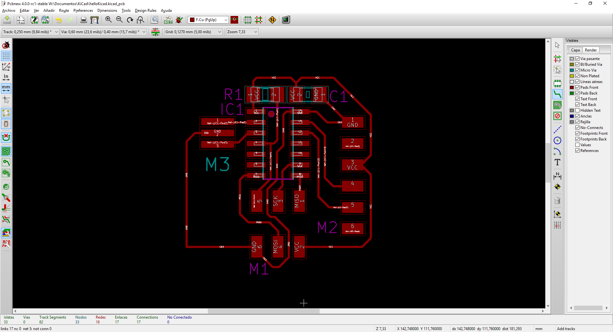Click the plot icon

pos(95,20)
